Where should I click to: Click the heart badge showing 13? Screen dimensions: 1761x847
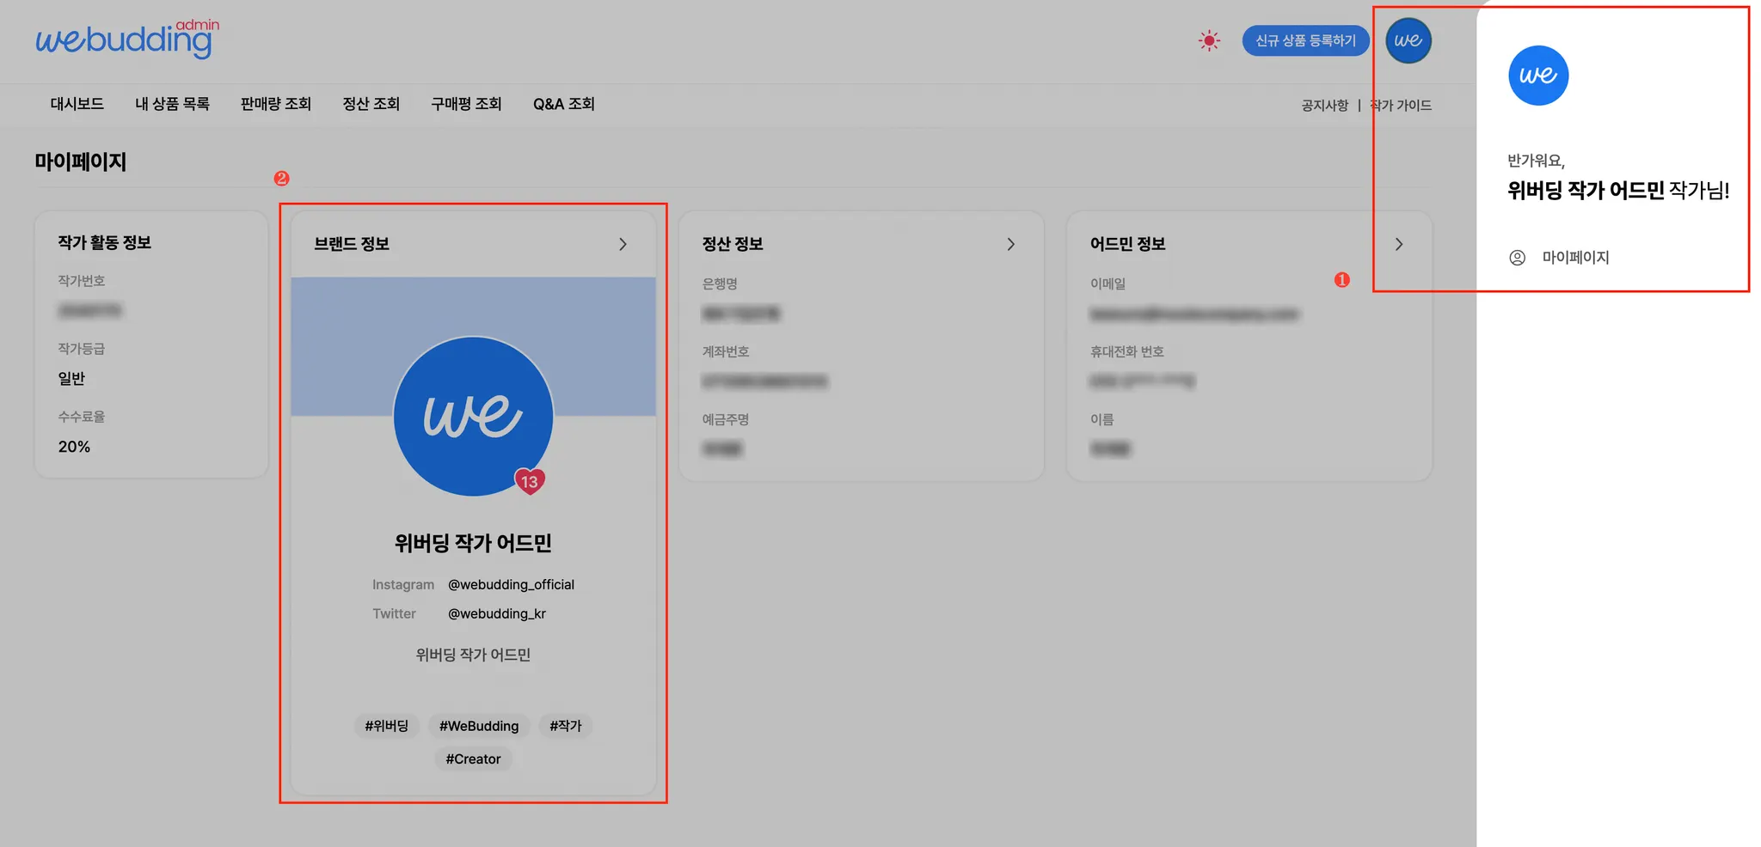tap(530, 482)
